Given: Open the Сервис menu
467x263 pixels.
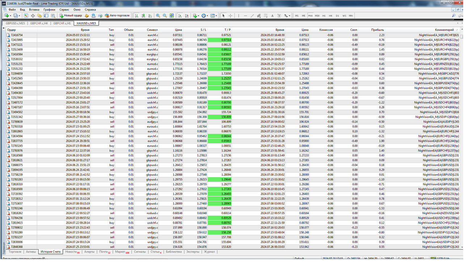Looking at the screenshot, I should tap(64, 9).
